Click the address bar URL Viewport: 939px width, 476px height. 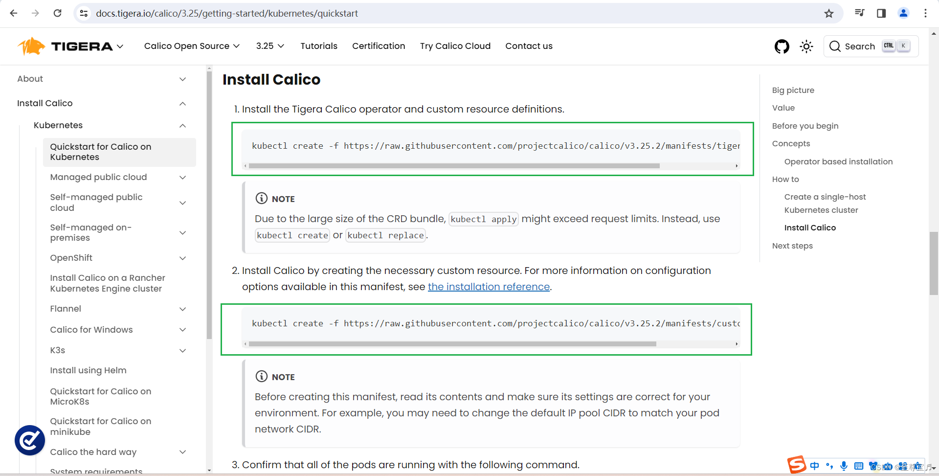click(227, 13)
